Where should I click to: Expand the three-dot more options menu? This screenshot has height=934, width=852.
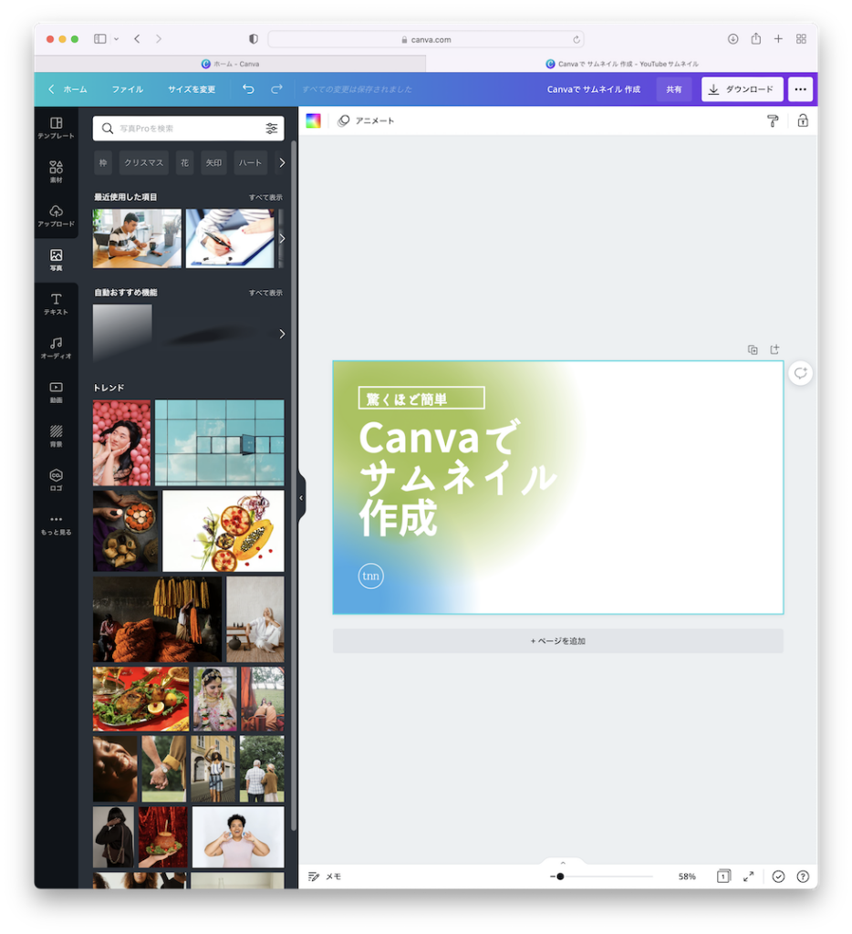coord(800,89)
